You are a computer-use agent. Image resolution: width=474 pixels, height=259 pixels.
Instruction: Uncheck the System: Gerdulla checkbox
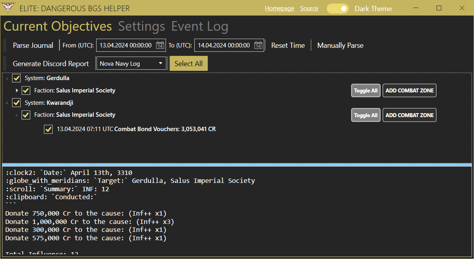click(x=16, y=78)
